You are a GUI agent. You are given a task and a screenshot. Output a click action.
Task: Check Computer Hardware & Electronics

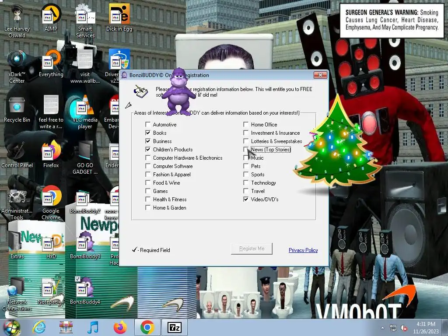pos(148,157)
